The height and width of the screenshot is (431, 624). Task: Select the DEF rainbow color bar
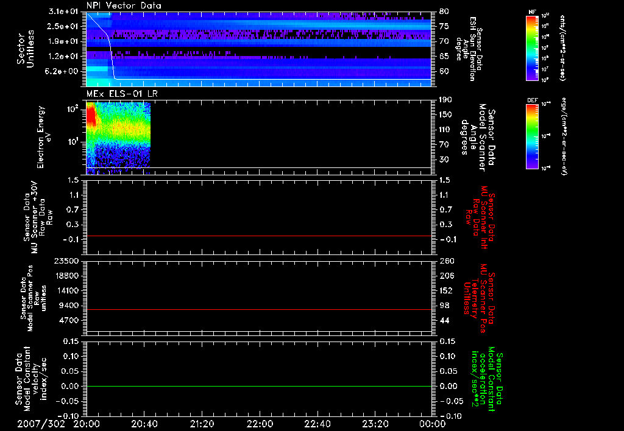[533, 136]
